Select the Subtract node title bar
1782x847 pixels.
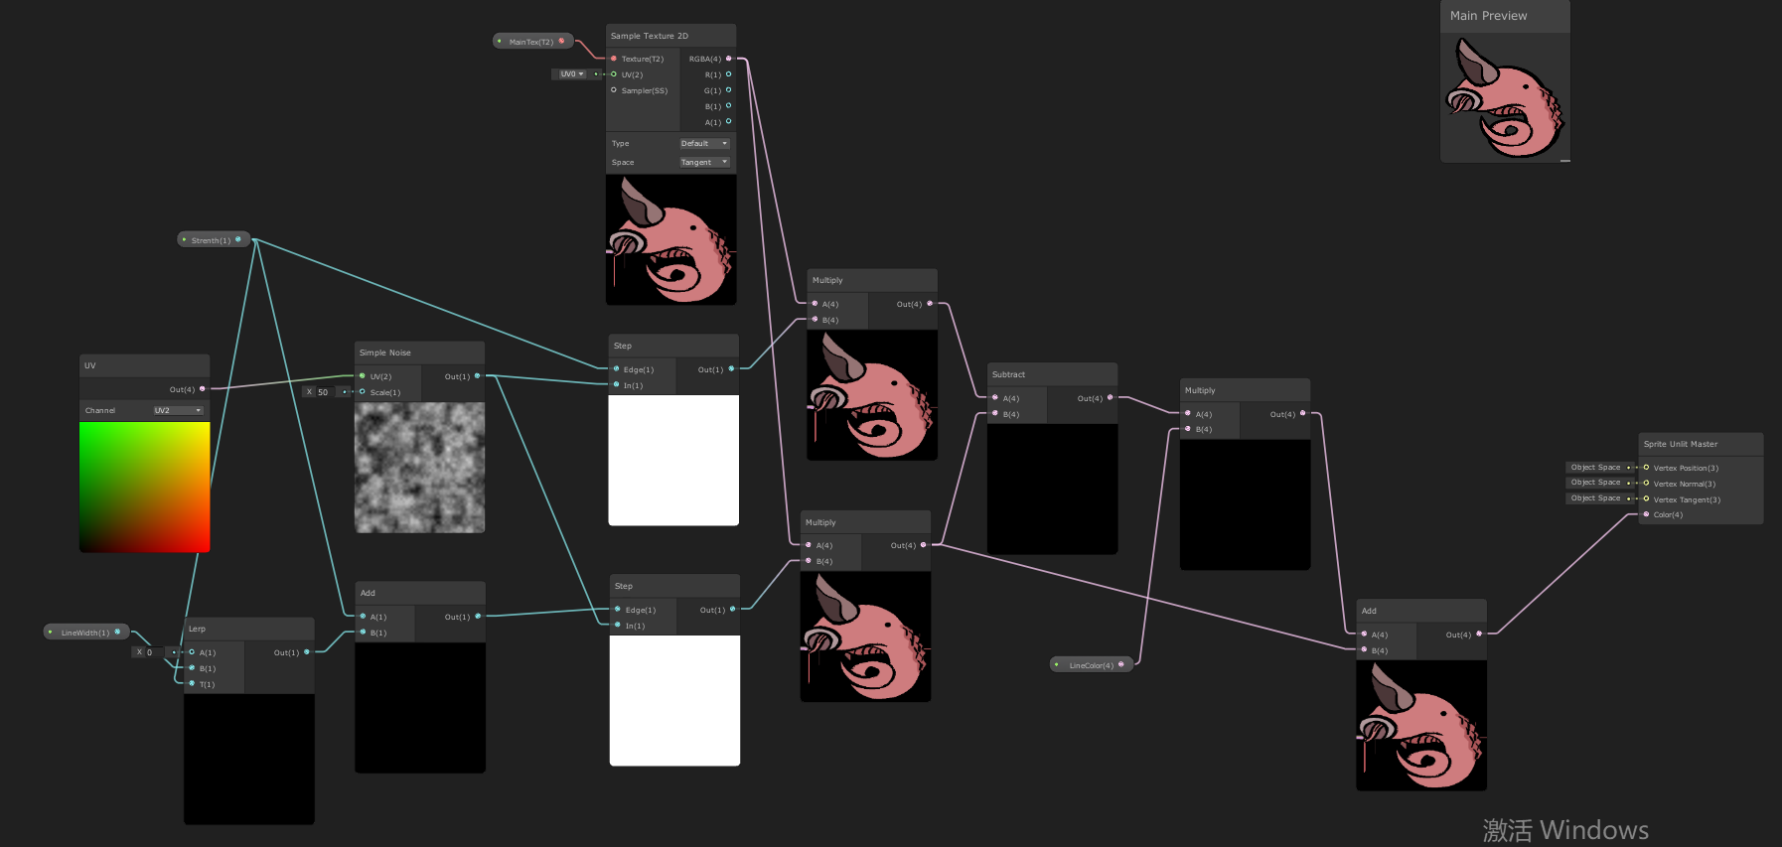pyautogui.click(x=1053, y=374)
